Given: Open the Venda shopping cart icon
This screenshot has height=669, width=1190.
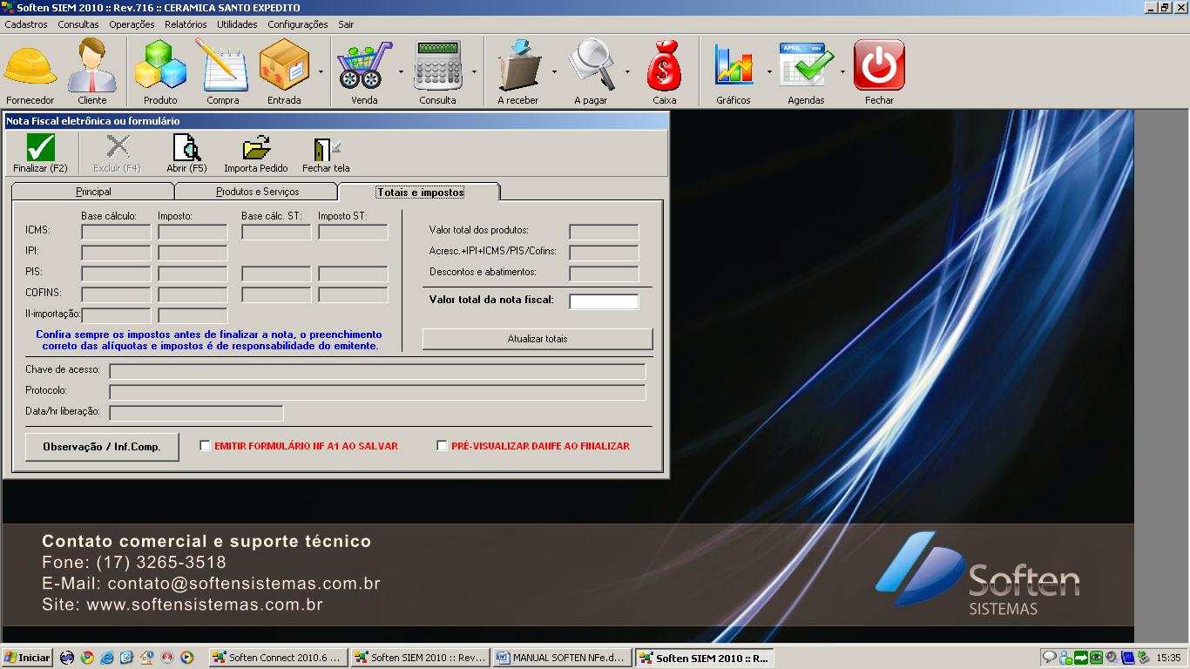Looking at the screenshot, I should (x=364, y=66).
